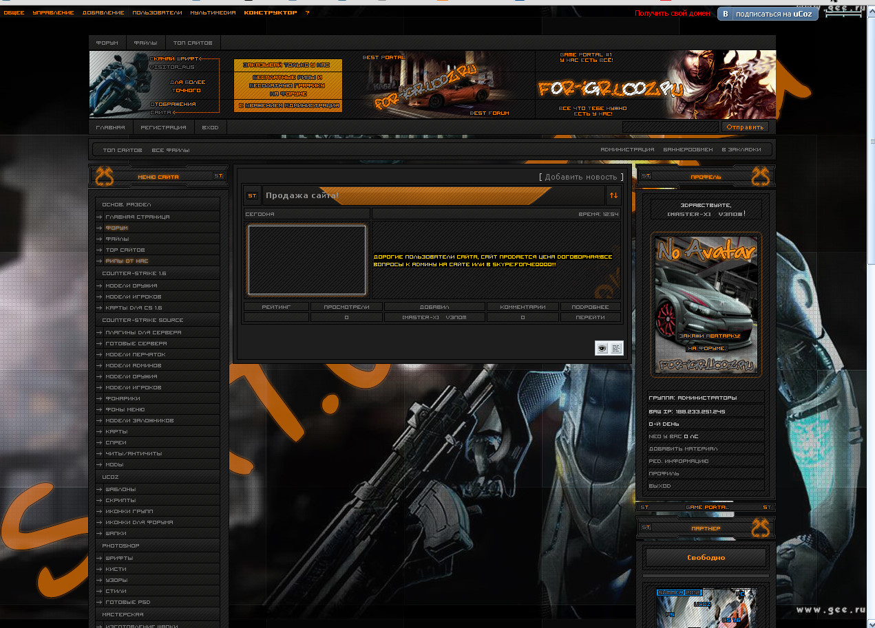This screenshot has width=875, height=628.
Task: Click the No Avatar profile image
Action: click(x=706, y=305)
